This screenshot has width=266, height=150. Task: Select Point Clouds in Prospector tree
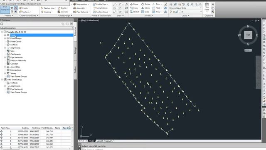pos(16,42)
